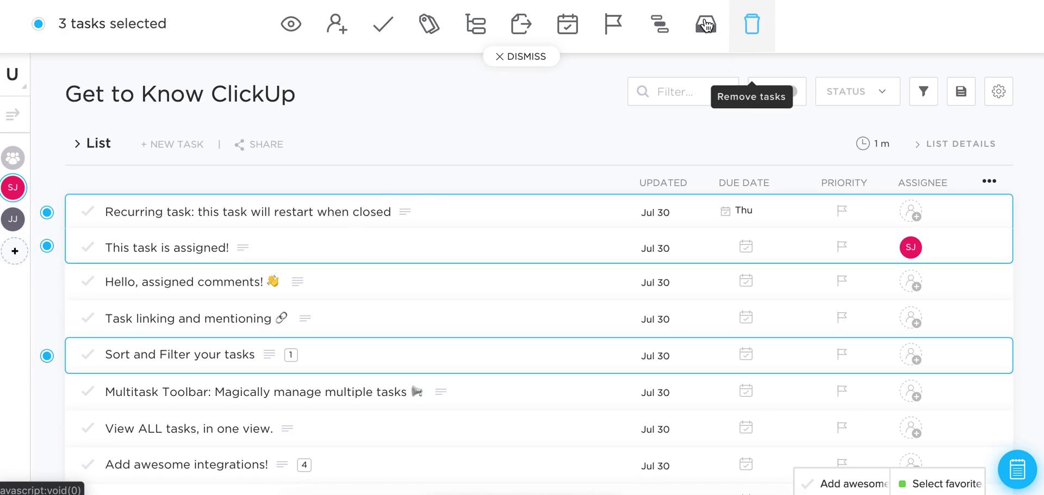
Task: Click the 1 m time estimate
Action: coord(873,144)
